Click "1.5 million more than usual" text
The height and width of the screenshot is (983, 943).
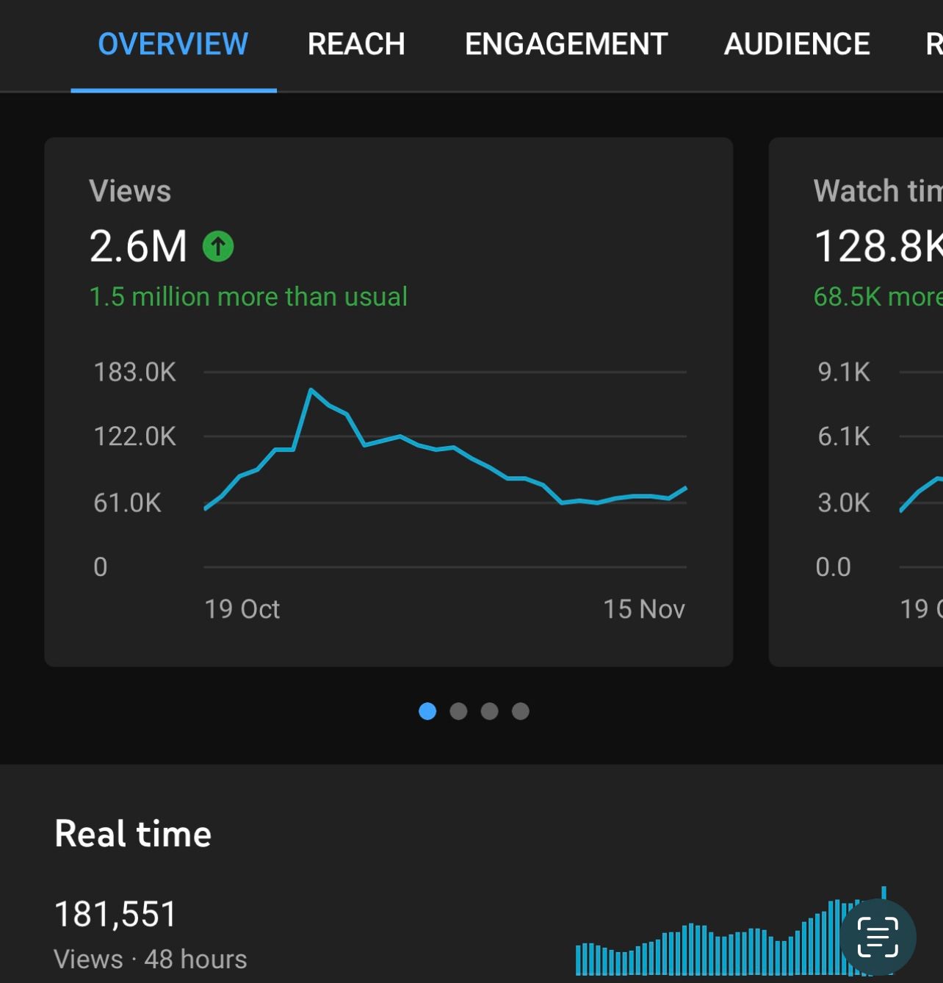248,297
